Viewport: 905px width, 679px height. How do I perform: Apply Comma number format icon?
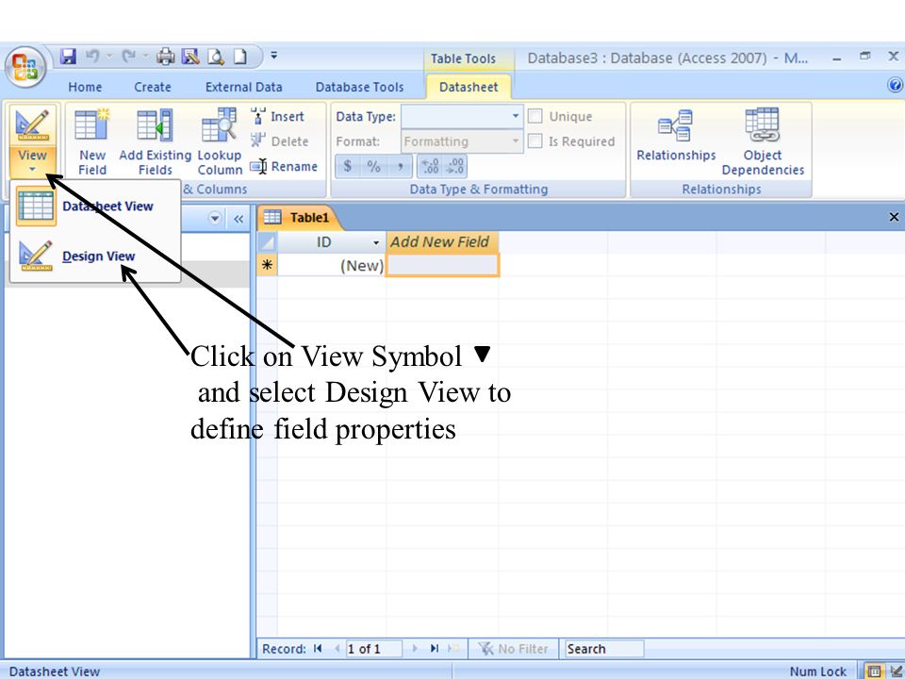coord(400,166)
